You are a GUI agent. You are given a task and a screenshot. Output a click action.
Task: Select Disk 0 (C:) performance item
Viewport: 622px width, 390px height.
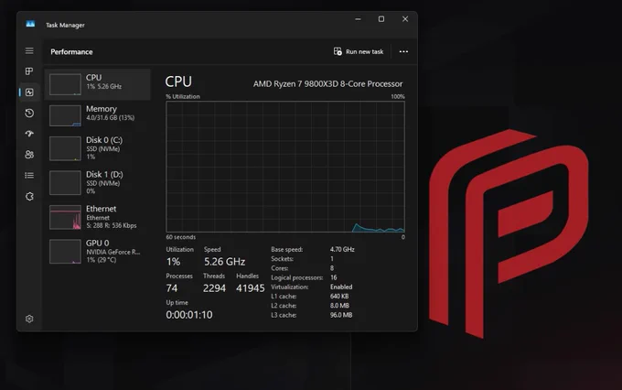click(98, 148)
